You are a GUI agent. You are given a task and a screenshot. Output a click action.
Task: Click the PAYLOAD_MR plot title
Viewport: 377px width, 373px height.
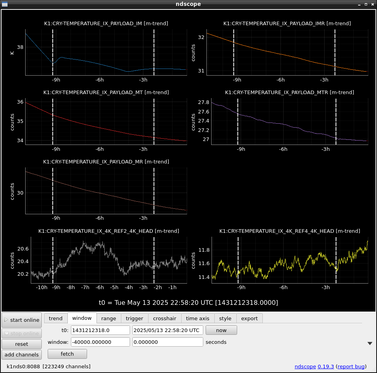[x=106, y=162]
